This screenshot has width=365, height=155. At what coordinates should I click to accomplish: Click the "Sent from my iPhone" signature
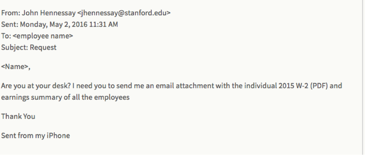(x=36, y=135)
